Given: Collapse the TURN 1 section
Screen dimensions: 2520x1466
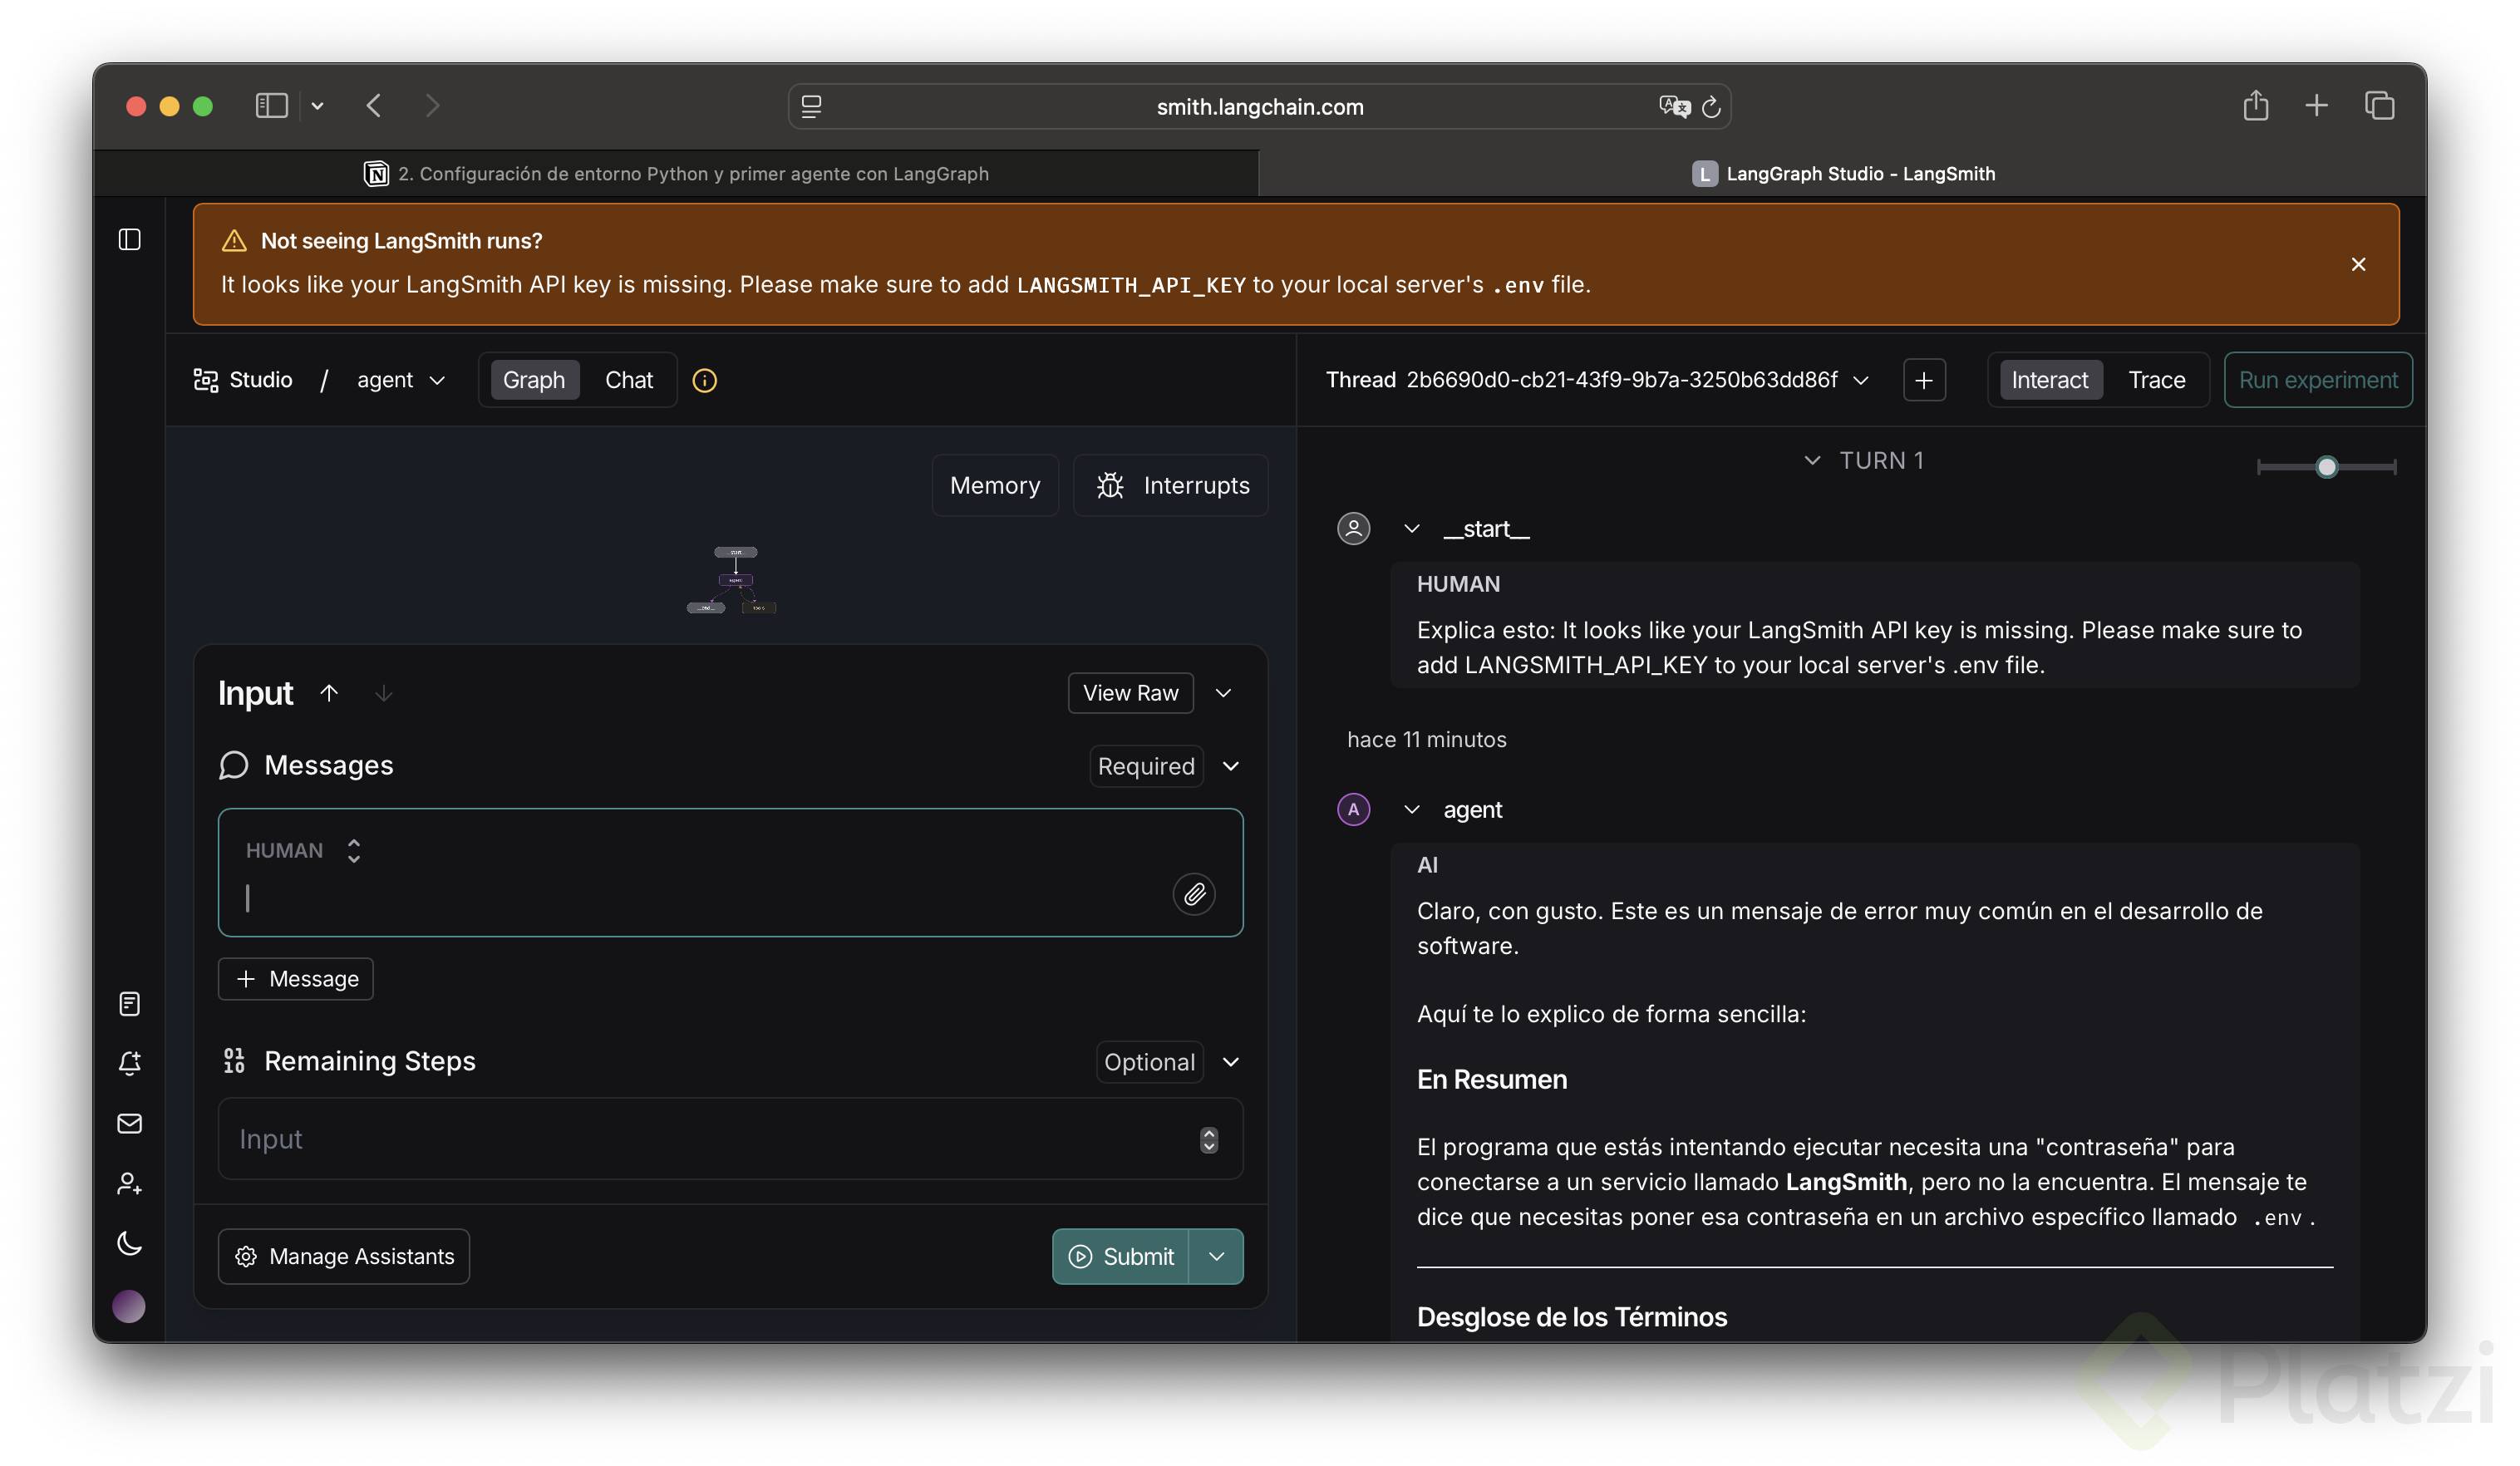Looking at the screenshot, I should 1812,460.
